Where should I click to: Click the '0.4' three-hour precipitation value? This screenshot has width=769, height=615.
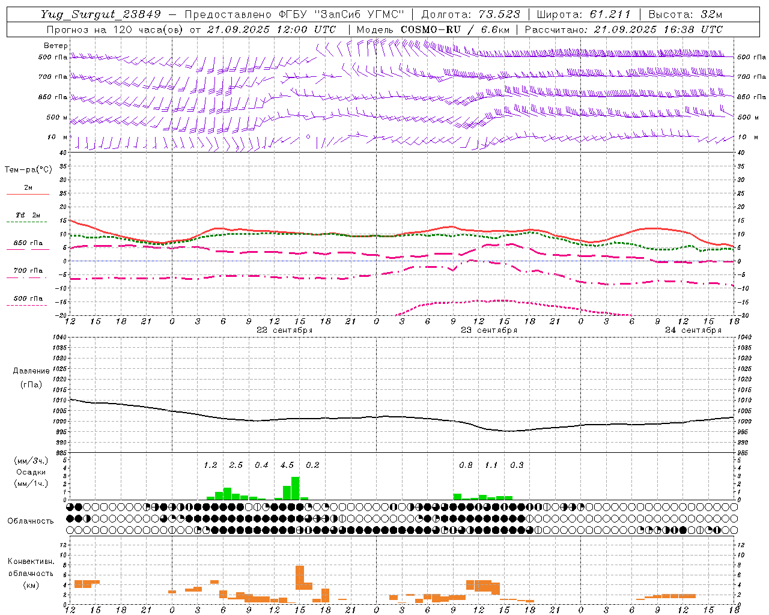tap(261, 465)
